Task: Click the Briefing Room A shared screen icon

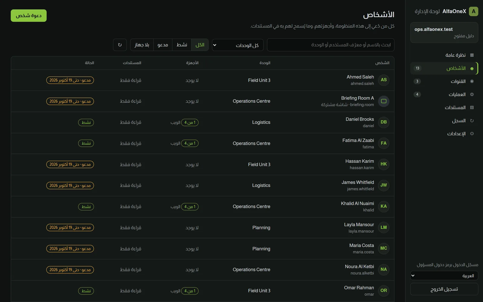Action: 384,101
